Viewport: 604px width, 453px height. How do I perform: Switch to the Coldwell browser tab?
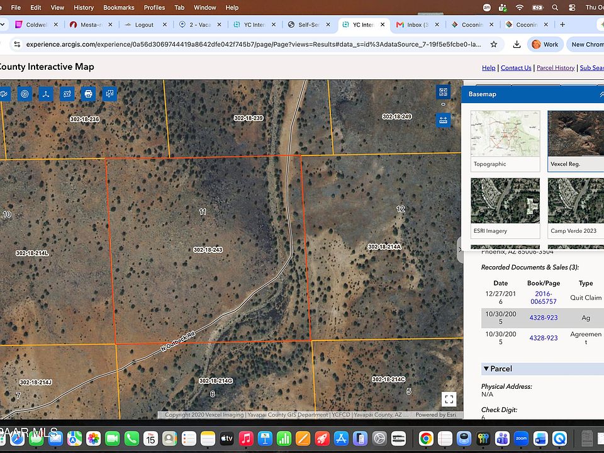pos(36,25)
